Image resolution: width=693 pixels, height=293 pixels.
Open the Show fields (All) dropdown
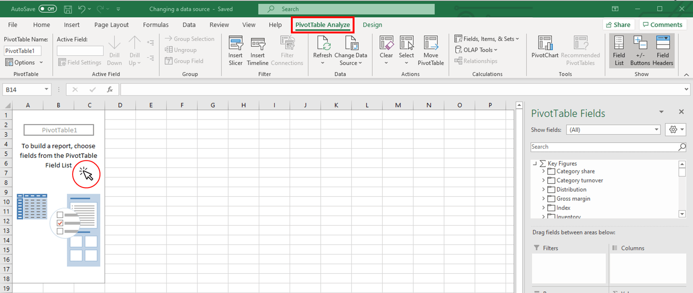point(613,130)
